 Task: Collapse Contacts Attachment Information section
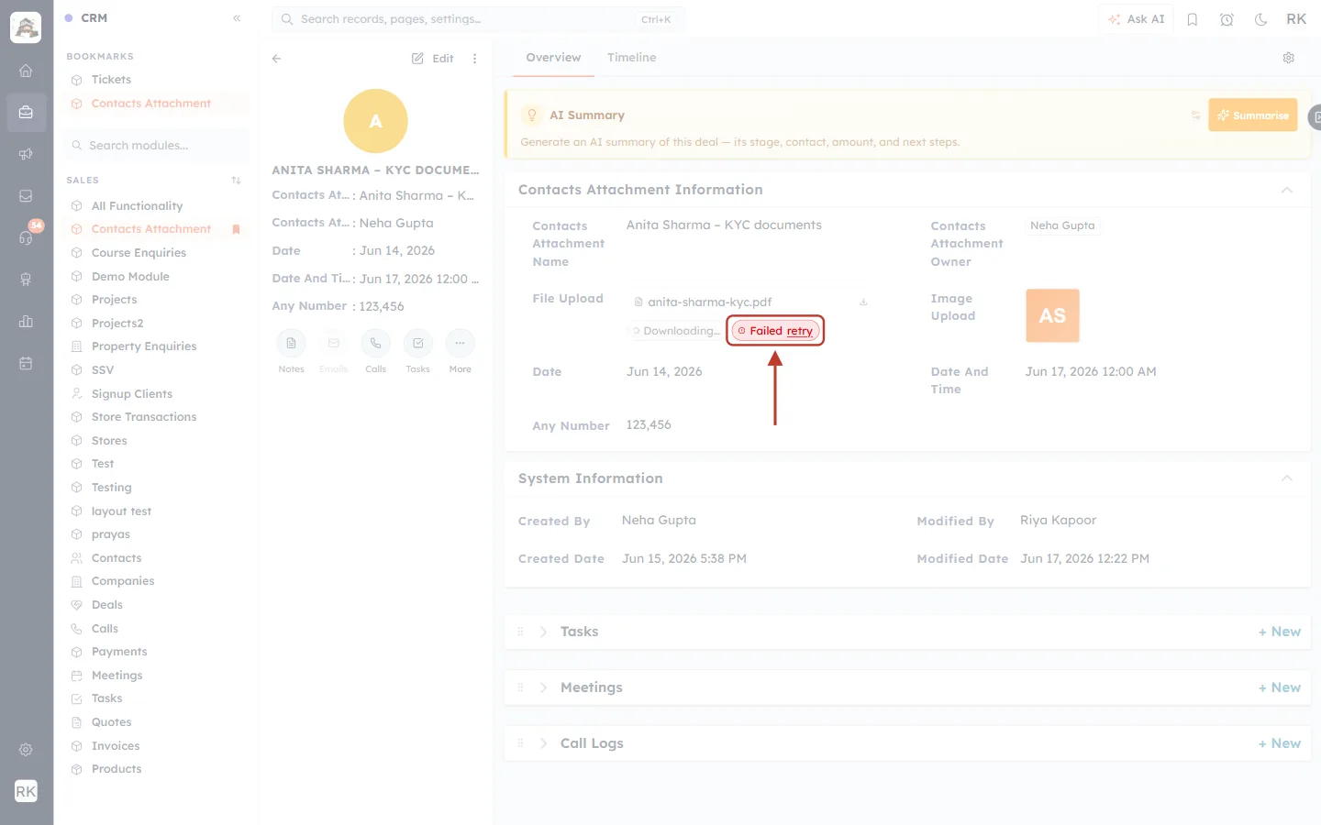(x=1286, y=190)
